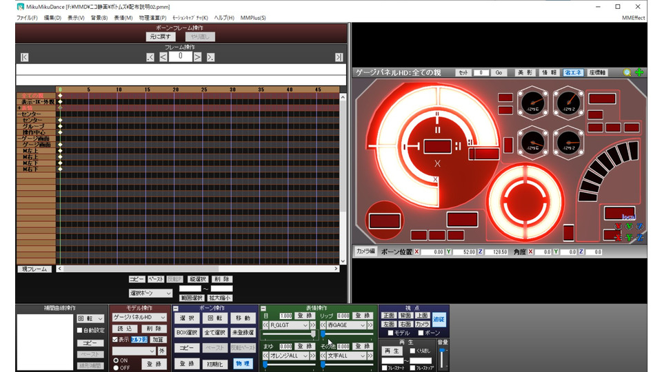
Task: Open the empty dropdown beside 外 button
Action: click(x=134, y=351)
